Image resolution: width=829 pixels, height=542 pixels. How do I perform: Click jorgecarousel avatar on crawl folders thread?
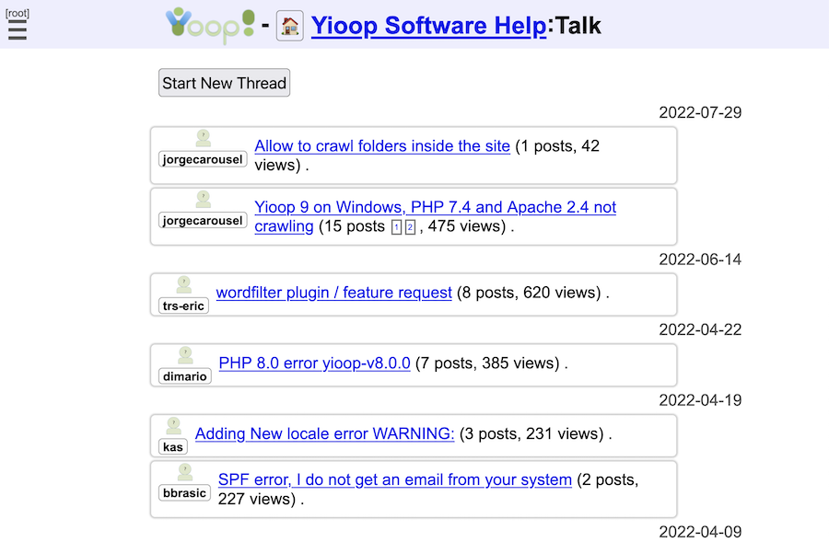click(x=203, y=138)
